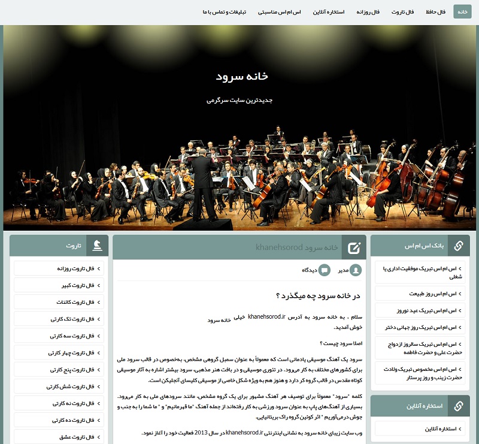
Task: Open the دیدگاه comments link
Action: coord(310,270)
